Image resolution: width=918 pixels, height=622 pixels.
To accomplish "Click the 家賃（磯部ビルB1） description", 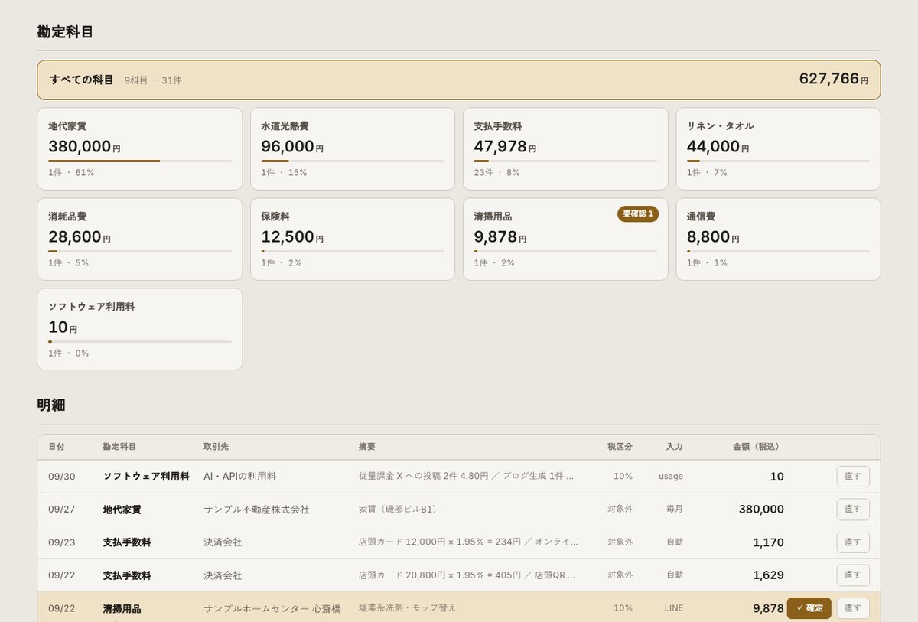I will [x=400, y=509].
